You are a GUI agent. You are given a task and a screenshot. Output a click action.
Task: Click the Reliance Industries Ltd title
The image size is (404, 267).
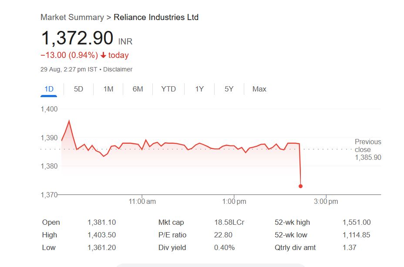click(156, 17)
